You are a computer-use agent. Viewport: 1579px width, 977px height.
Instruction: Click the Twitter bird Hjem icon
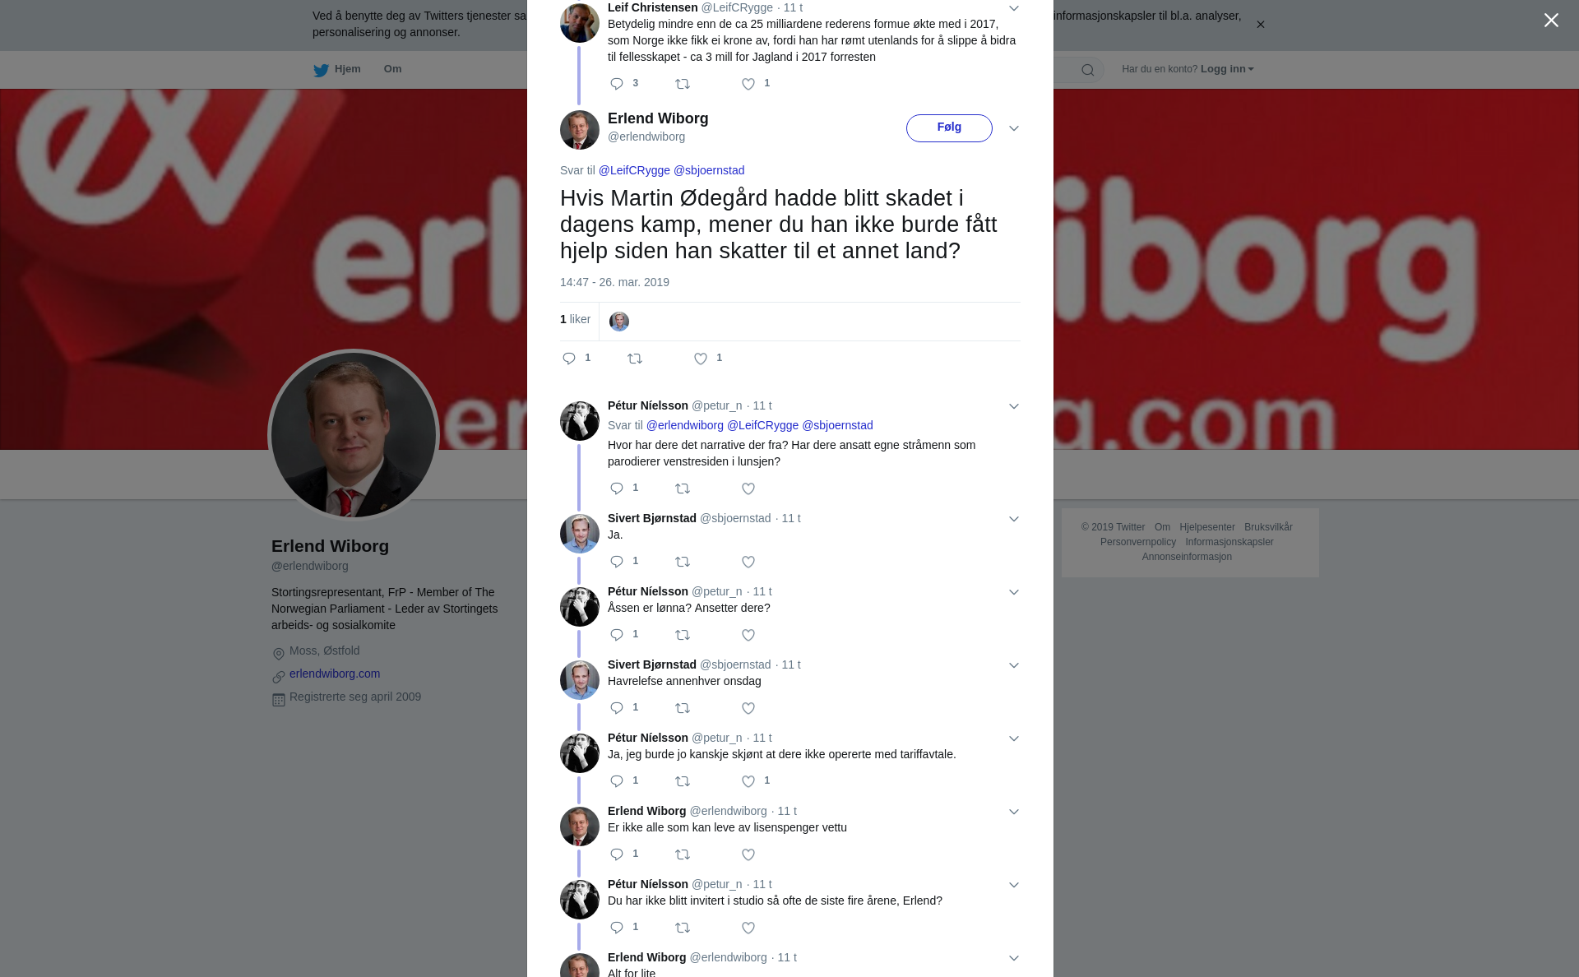[321, 70]
